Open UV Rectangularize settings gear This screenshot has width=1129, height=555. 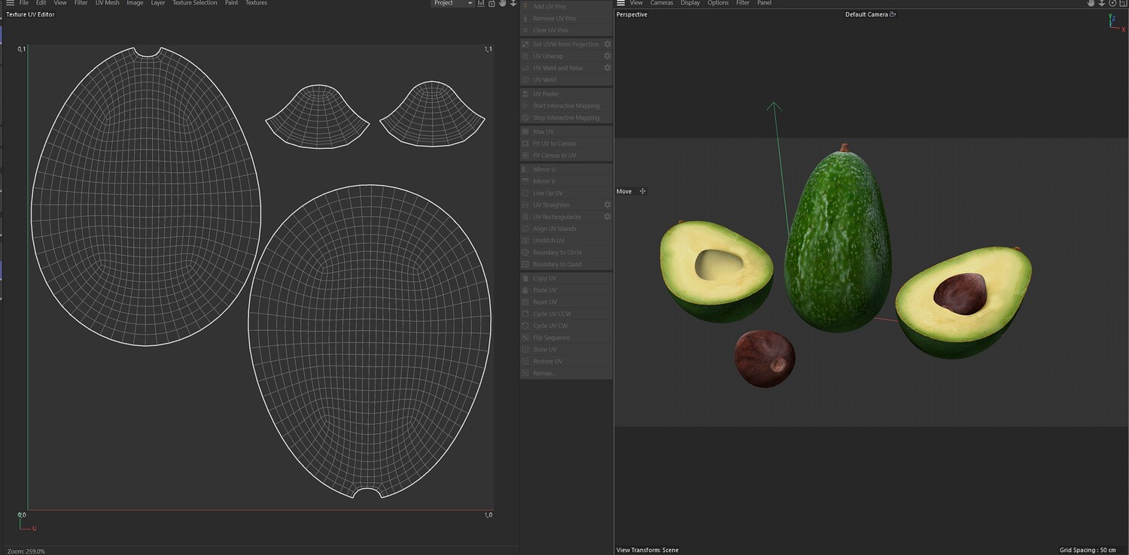coord(607,217)
